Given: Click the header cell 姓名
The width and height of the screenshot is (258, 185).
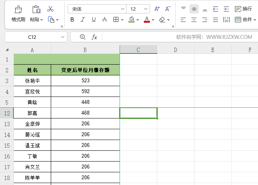Looking at the screenshot, I should [x=32, y=70].
